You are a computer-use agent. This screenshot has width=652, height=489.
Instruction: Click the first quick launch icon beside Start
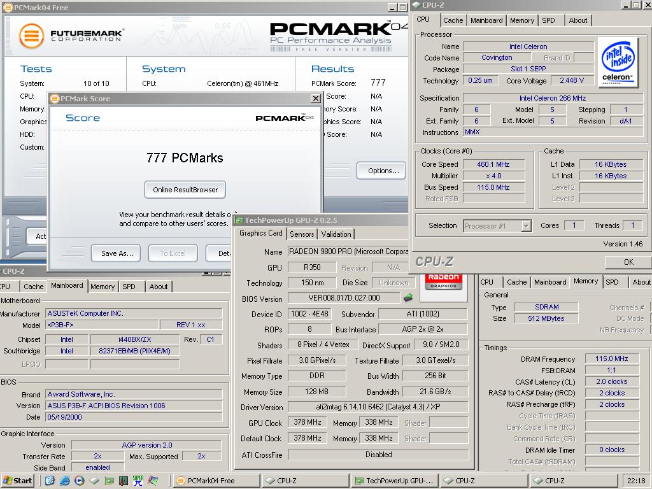click(50, 481)
